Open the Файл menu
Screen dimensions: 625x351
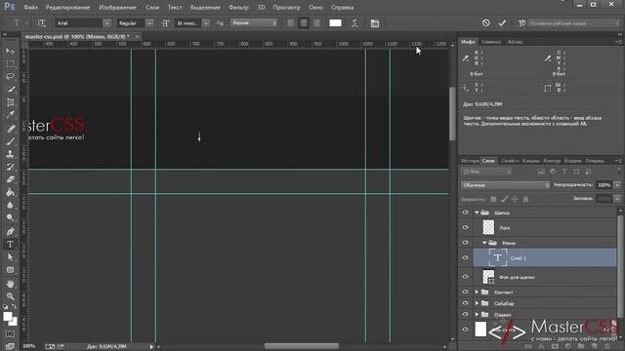coord(30,7)
